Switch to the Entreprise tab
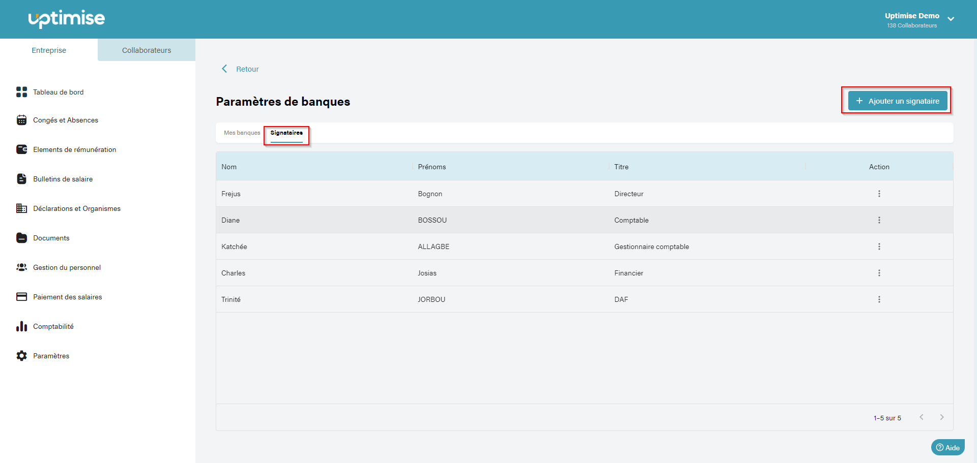 click(49, 50)
